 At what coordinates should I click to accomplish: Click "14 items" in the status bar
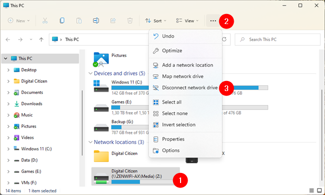point(13,190)
